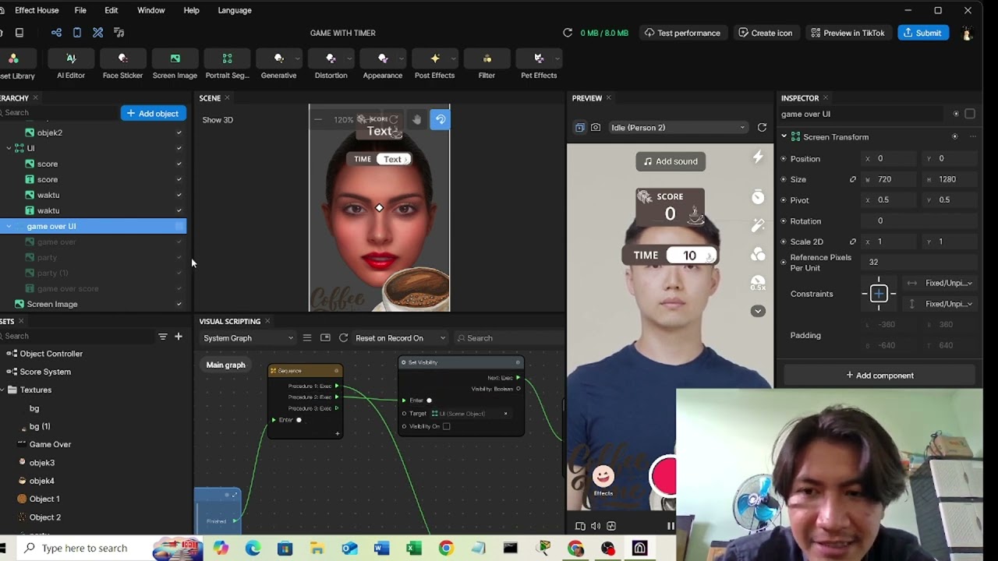Add a new asset with plus icon
998x561 pixels.
179,337
